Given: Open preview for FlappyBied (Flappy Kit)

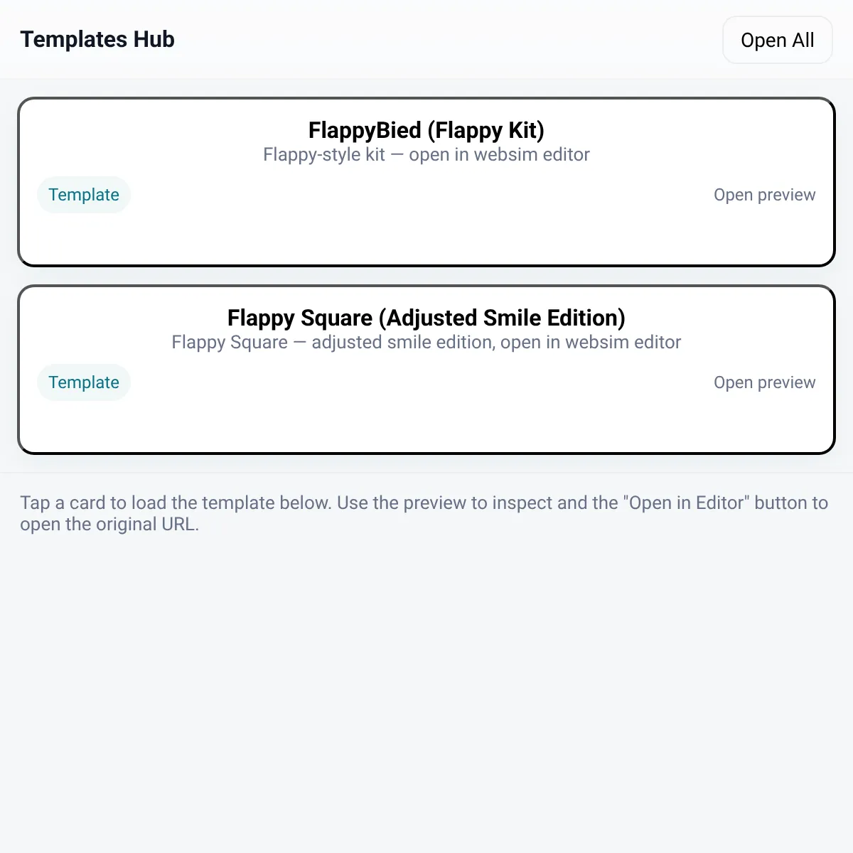Looking at the screenshot, I should 764,195.
